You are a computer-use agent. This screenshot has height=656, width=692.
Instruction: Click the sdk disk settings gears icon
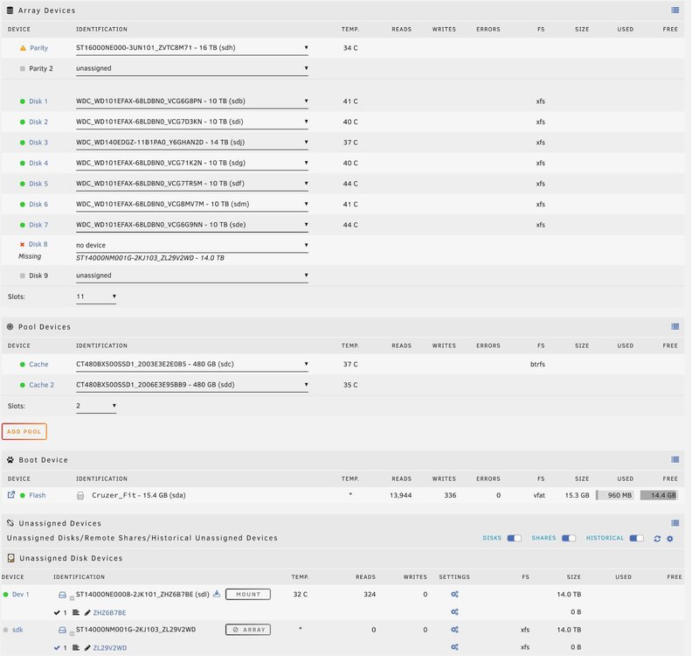pyautogui.click(x=454, y=630)
